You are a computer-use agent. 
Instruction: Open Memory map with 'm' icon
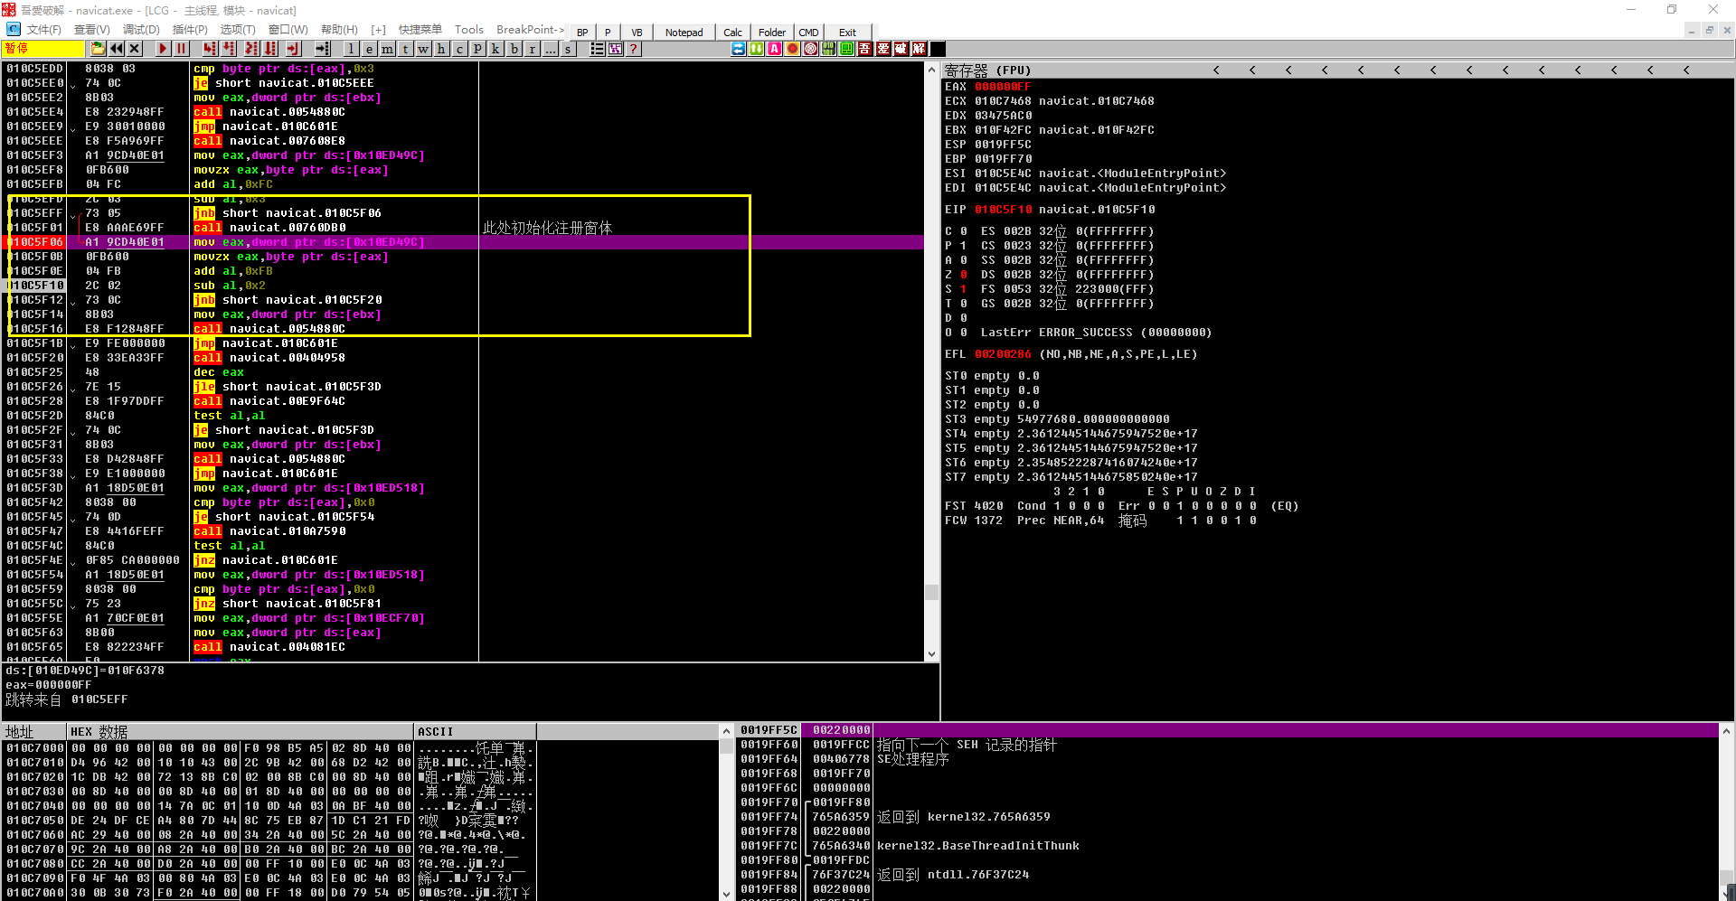tap(388, 49)
